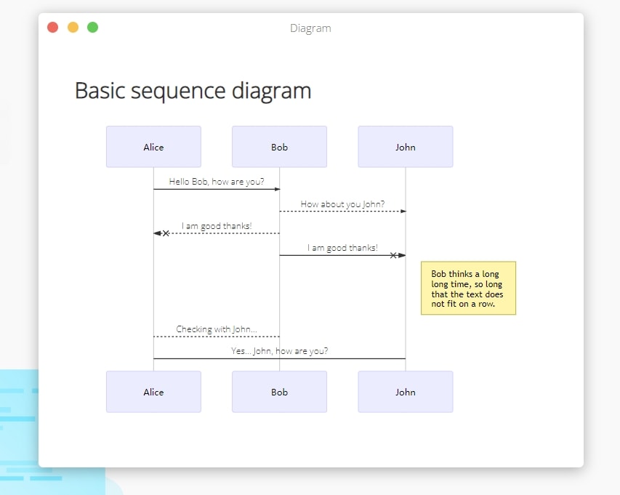This screenshot has width=620, height=495.
Task: Click the yellow minimize window button
Action: tap(73, 28)
